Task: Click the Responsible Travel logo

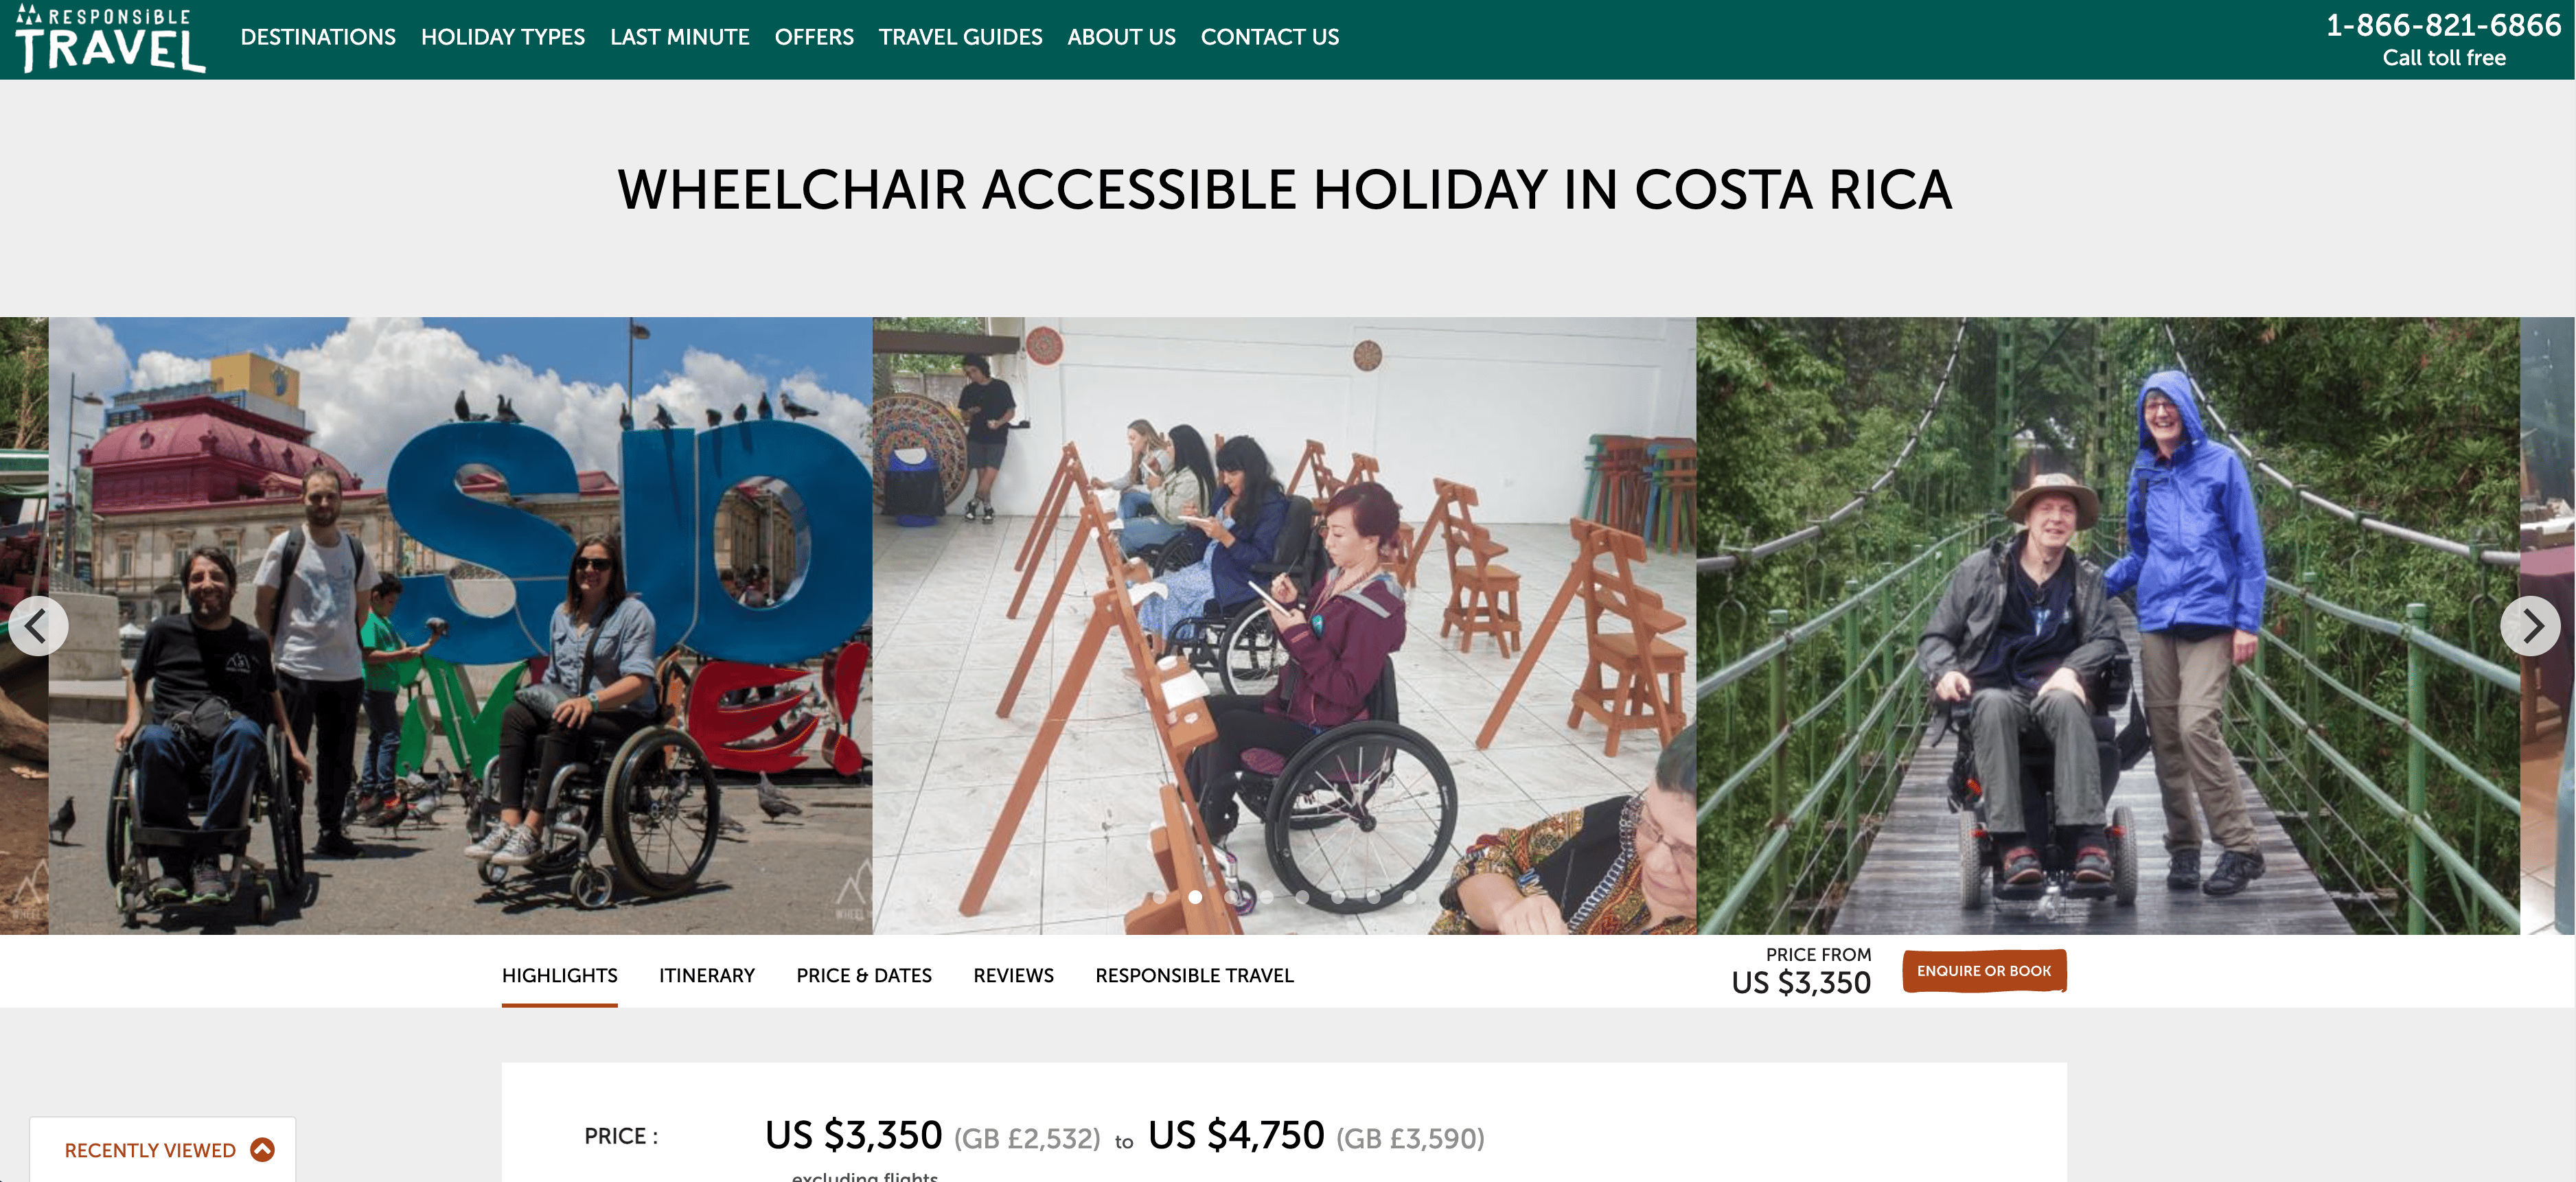Action: [x=110, y=39]
